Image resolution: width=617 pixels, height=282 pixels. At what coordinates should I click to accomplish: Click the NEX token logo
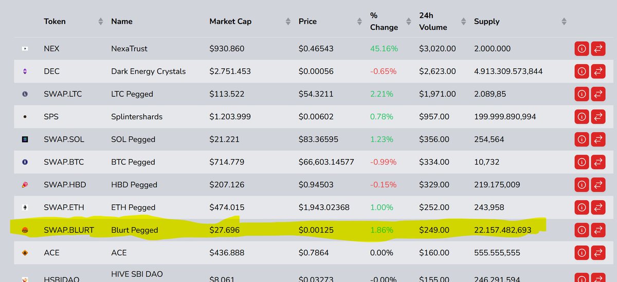[25, 49]
